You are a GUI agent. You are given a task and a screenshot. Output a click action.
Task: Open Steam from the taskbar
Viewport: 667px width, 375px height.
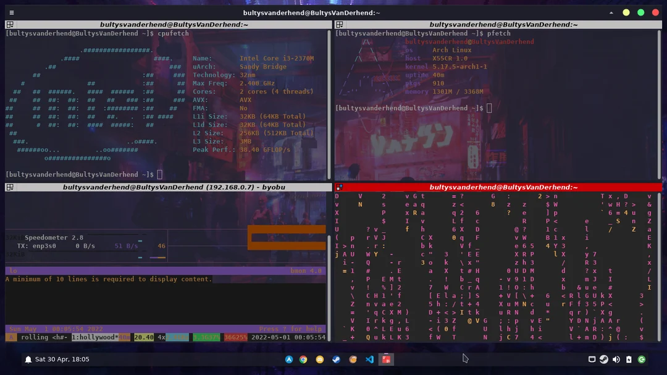[x=337, y=359]
